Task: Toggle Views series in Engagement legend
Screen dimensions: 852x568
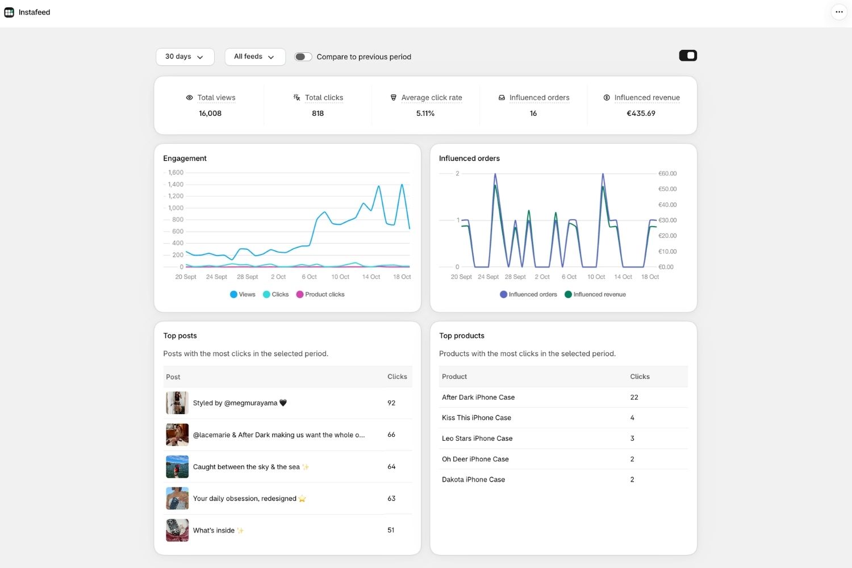Action: click(243, 294)
